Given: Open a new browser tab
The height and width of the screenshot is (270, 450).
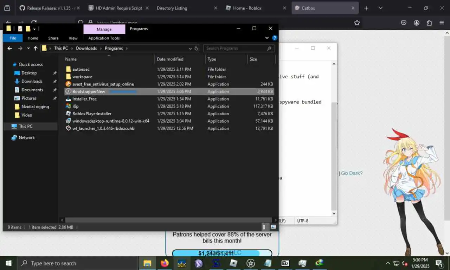Looking at the screenshot, I should click(366, 8).
